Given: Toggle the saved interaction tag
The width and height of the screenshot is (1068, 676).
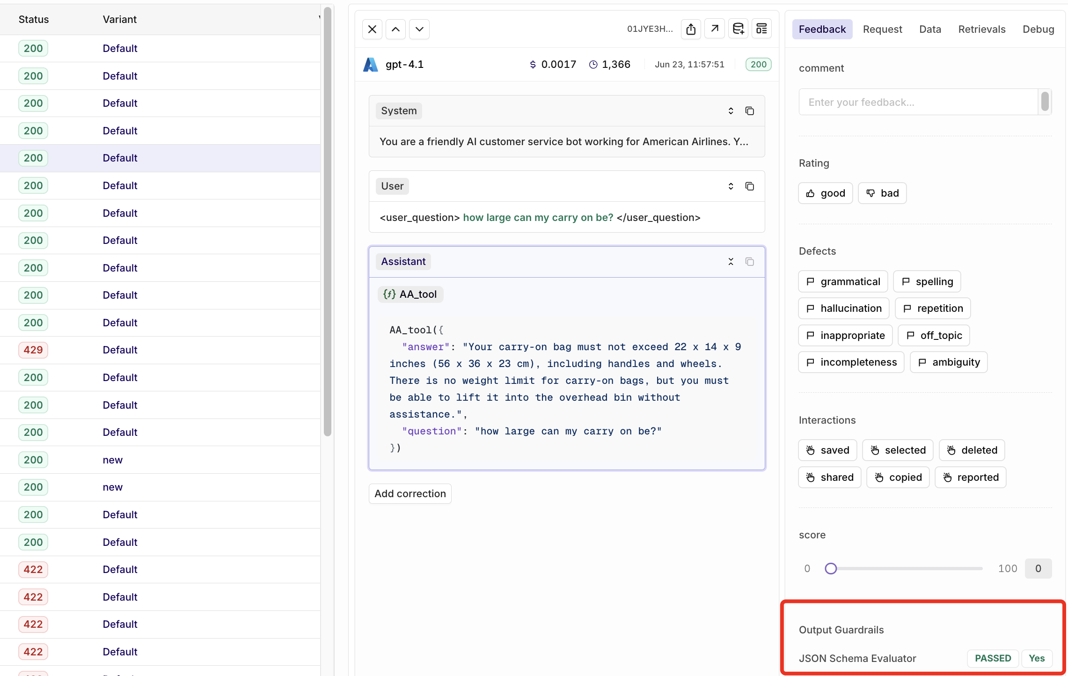Looking at the screenshot, I should coord(827,450).
